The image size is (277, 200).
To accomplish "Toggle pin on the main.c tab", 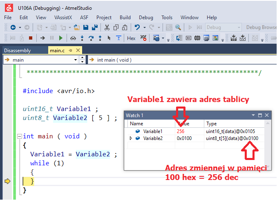I will (x=70, y=50).
